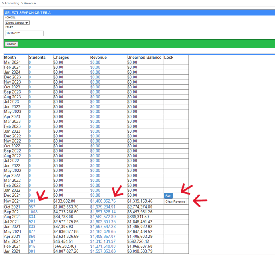Click the Run button for Dec 2021

click(168, 196)
